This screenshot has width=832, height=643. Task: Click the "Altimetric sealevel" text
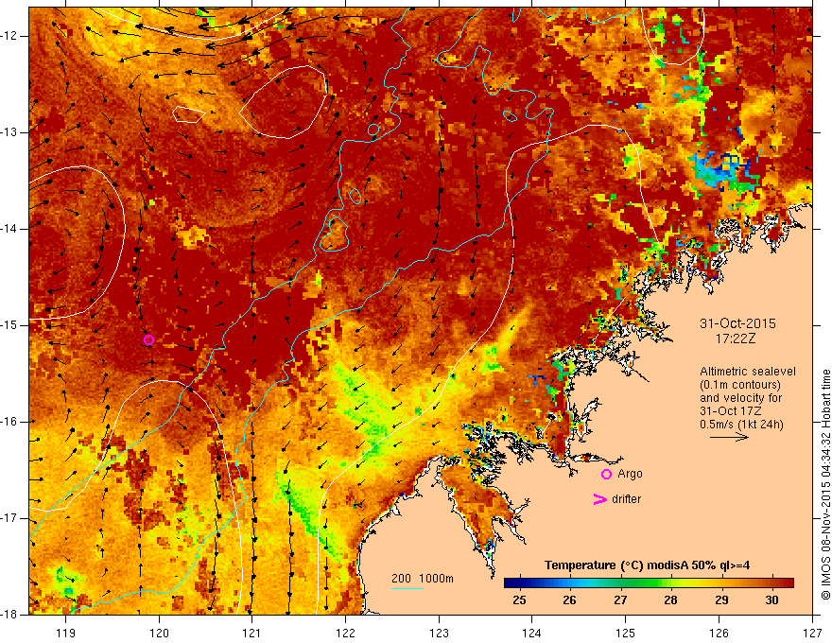747,372
